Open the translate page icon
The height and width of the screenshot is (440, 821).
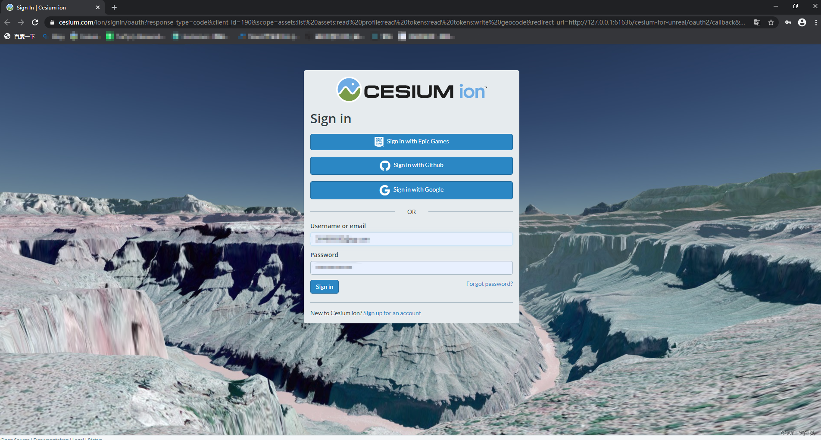pos(757,22)
